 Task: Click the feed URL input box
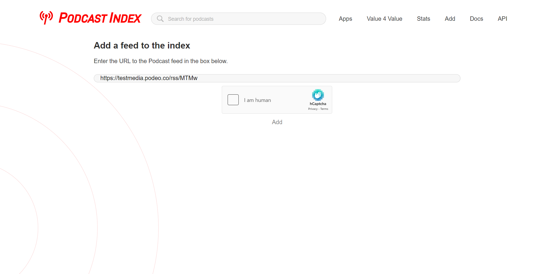tap(277, 78)
